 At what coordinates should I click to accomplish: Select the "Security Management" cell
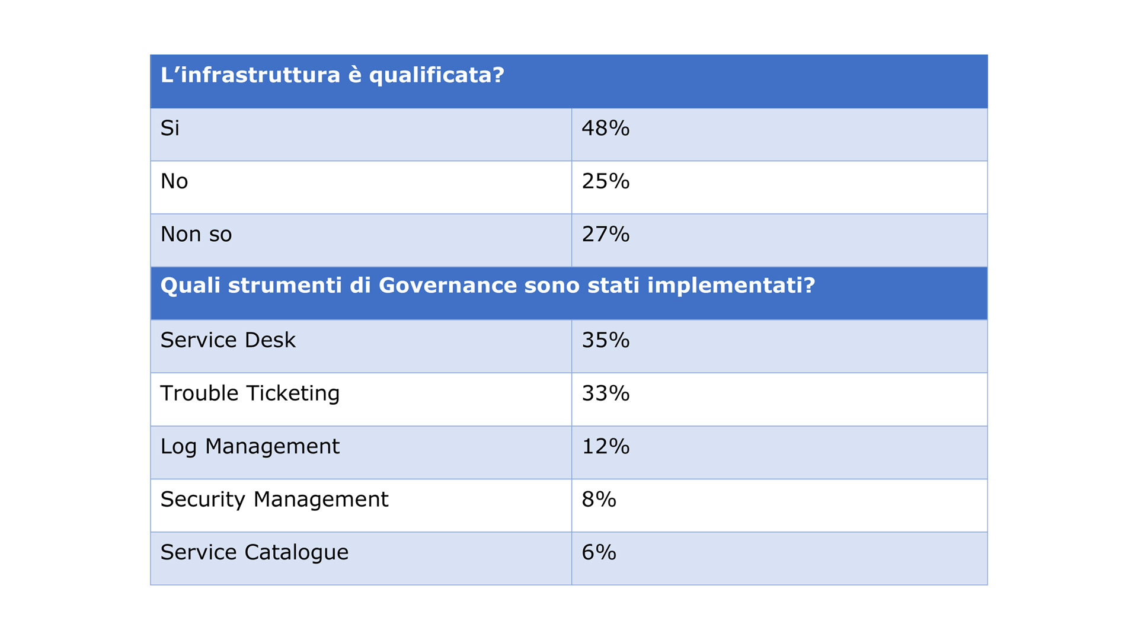pos(360,505)
